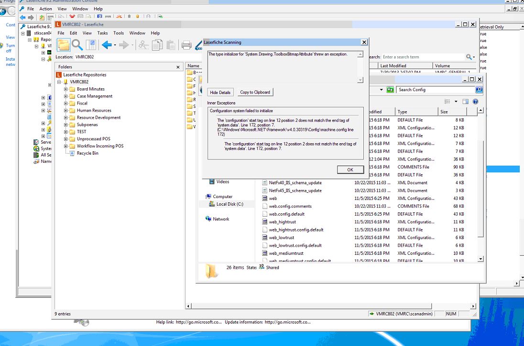Click the folder browser toolbar icon
This screenshot has height=346, width=524.
pyautogui.click(x=64, y=45)
